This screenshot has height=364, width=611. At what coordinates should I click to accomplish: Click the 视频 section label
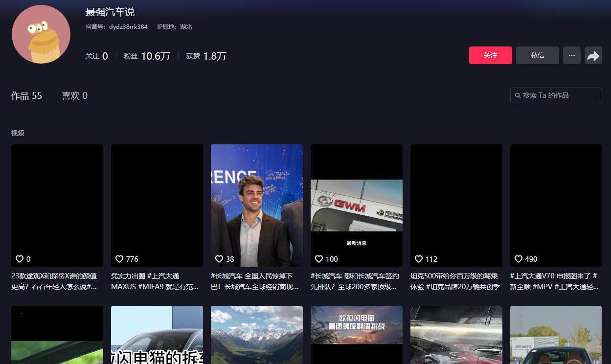click(x=18, y=133)
